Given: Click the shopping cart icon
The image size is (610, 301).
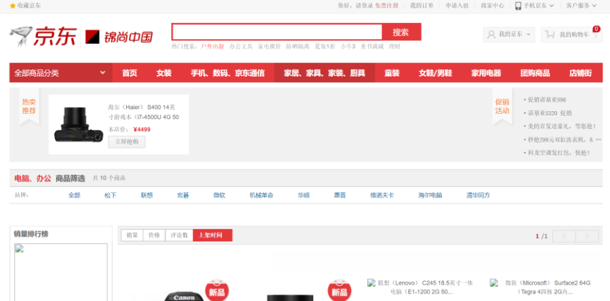Looking at the screenshot, I should 550,35.
